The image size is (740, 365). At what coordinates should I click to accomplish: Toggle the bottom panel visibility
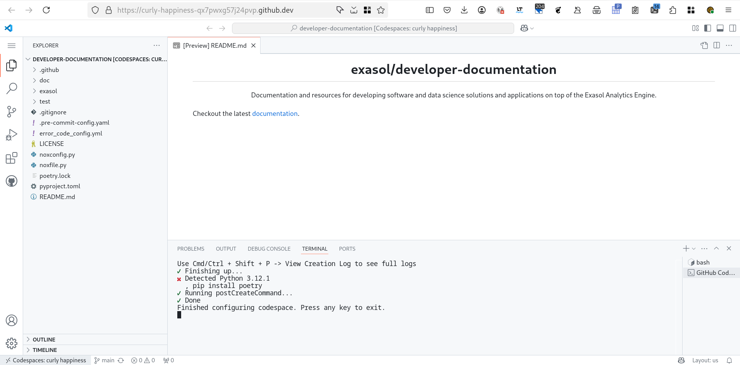coord(720,28)
